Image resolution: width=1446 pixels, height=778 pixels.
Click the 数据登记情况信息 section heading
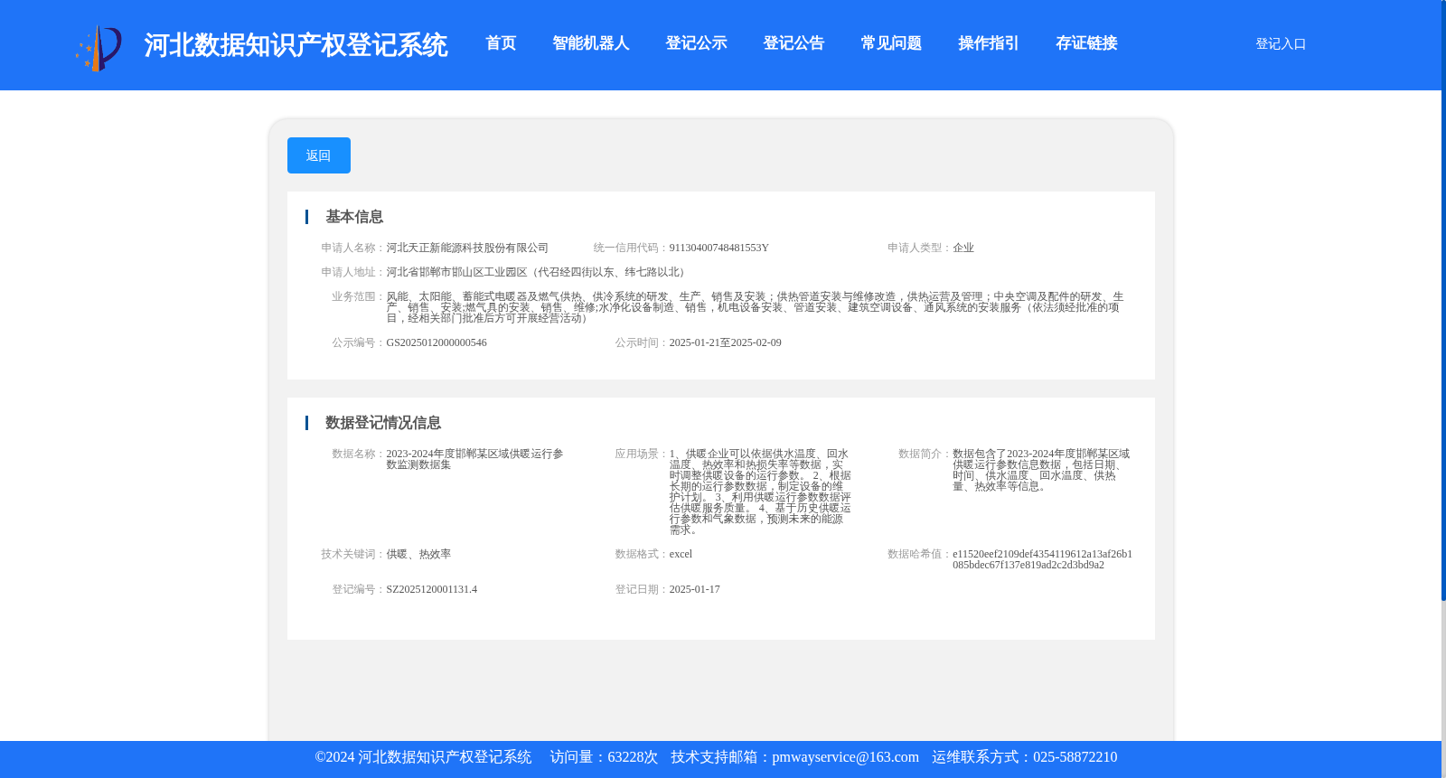point(383,423)
